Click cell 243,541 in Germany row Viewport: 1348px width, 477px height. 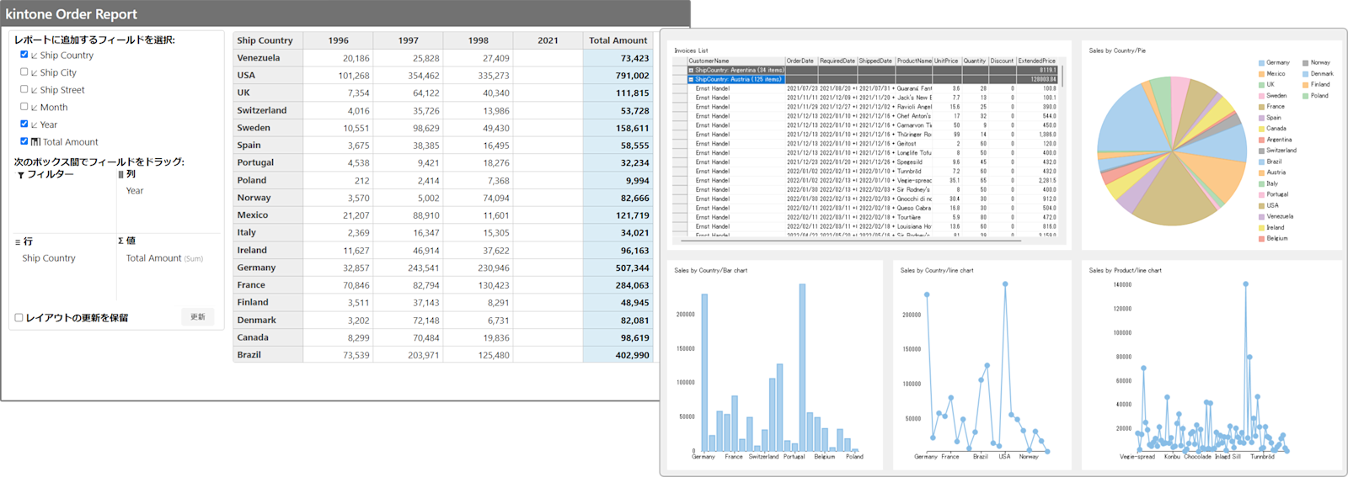[409, 268]
